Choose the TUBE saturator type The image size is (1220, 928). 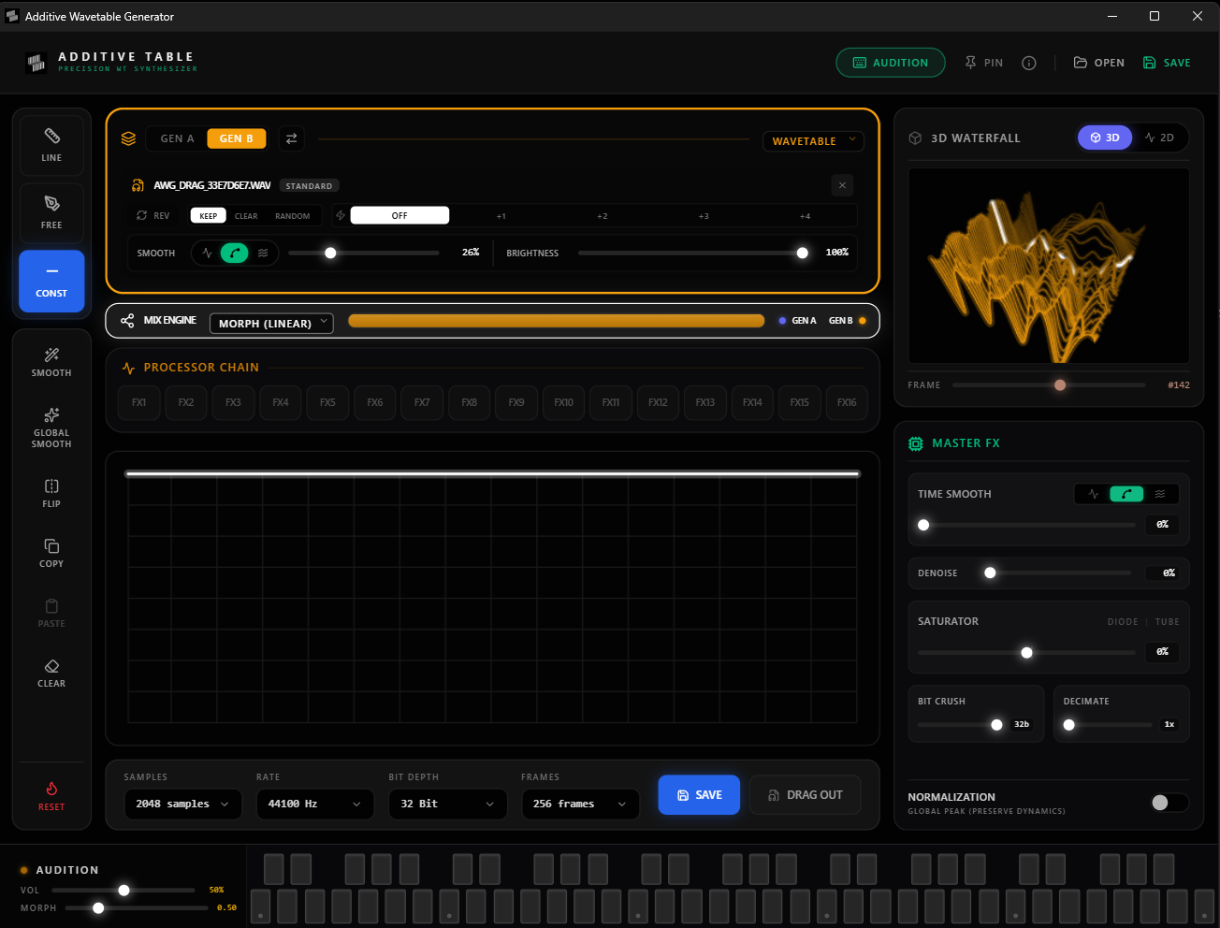[1167, 622]
